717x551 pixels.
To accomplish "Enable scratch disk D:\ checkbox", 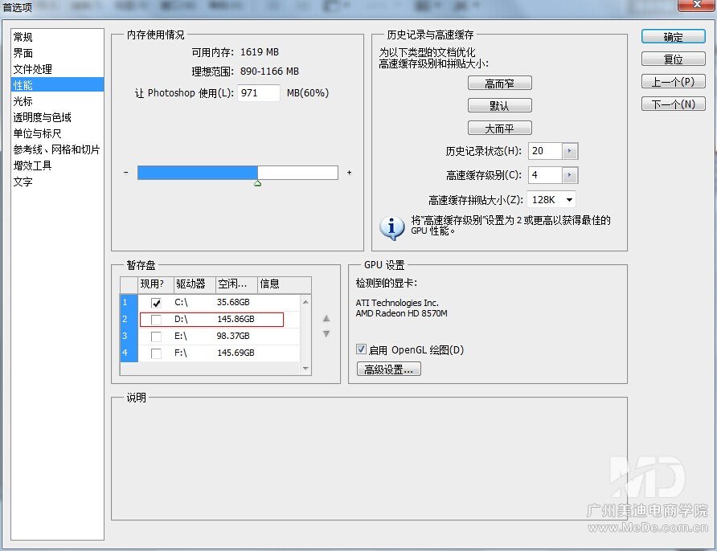I will click(156, 320).
